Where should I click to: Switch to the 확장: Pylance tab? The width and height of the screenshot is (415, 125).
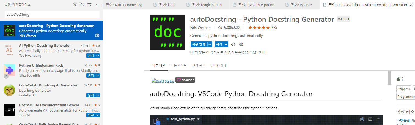(301, 5)
